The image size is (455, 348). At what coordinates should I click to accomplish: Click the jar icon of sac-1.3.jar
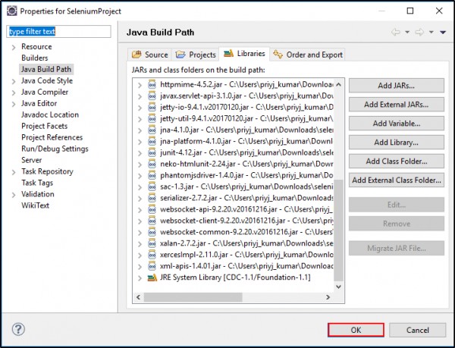point(152,187)
